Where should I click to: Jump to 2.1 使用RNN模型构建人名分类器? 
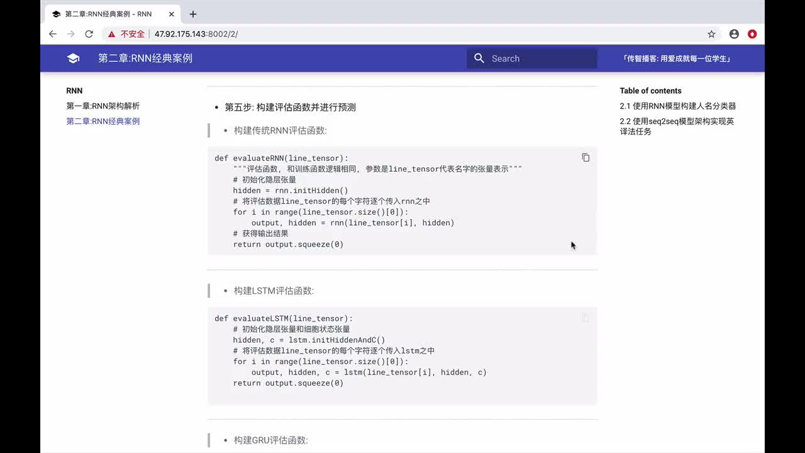point(677,106)
